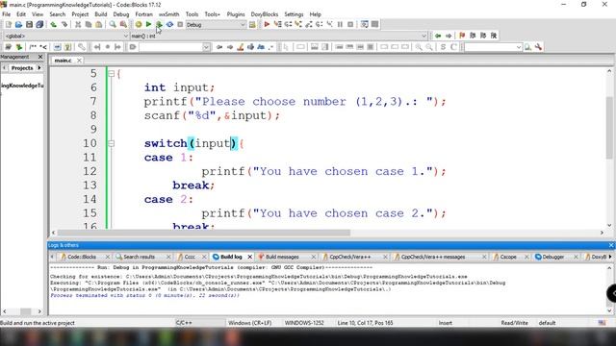
Task: Click the blue Rebuild icon
Action: 169,24
